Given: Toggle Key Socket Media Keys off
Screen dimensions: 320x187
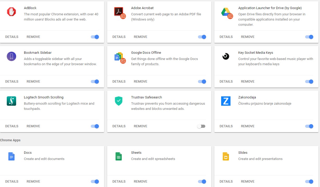Looking at the screenshot, I should point(309,82).
